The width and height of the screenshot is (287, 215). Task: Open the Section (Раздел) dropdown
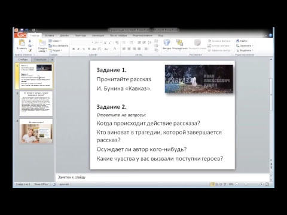[x=55, y=50]
